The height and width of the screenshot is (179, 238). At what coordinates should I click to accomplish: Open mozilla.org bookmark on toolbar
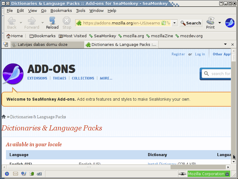tap(131, 36)
